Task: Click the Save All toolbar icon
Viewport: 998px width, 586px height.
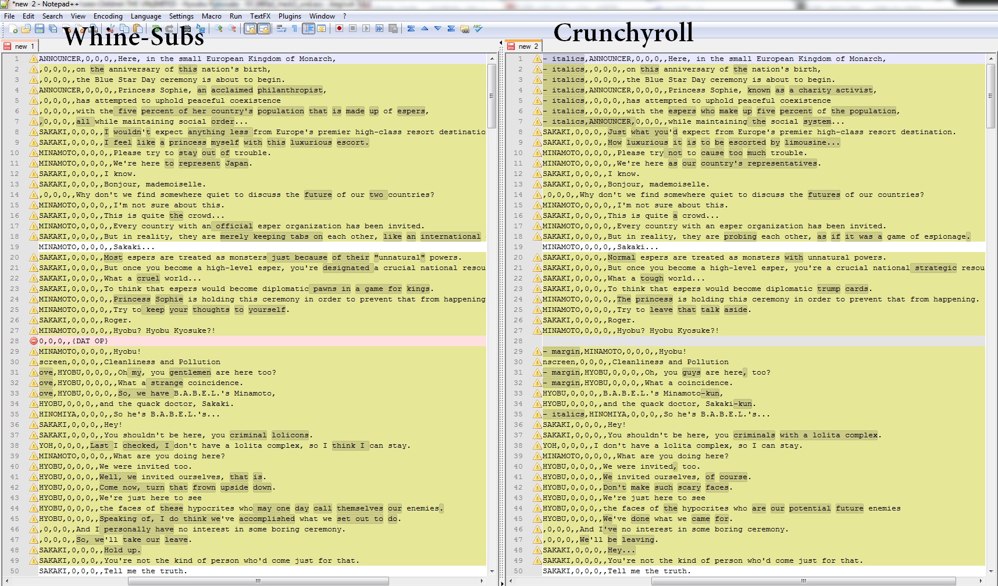Action: tap(53, 28)
